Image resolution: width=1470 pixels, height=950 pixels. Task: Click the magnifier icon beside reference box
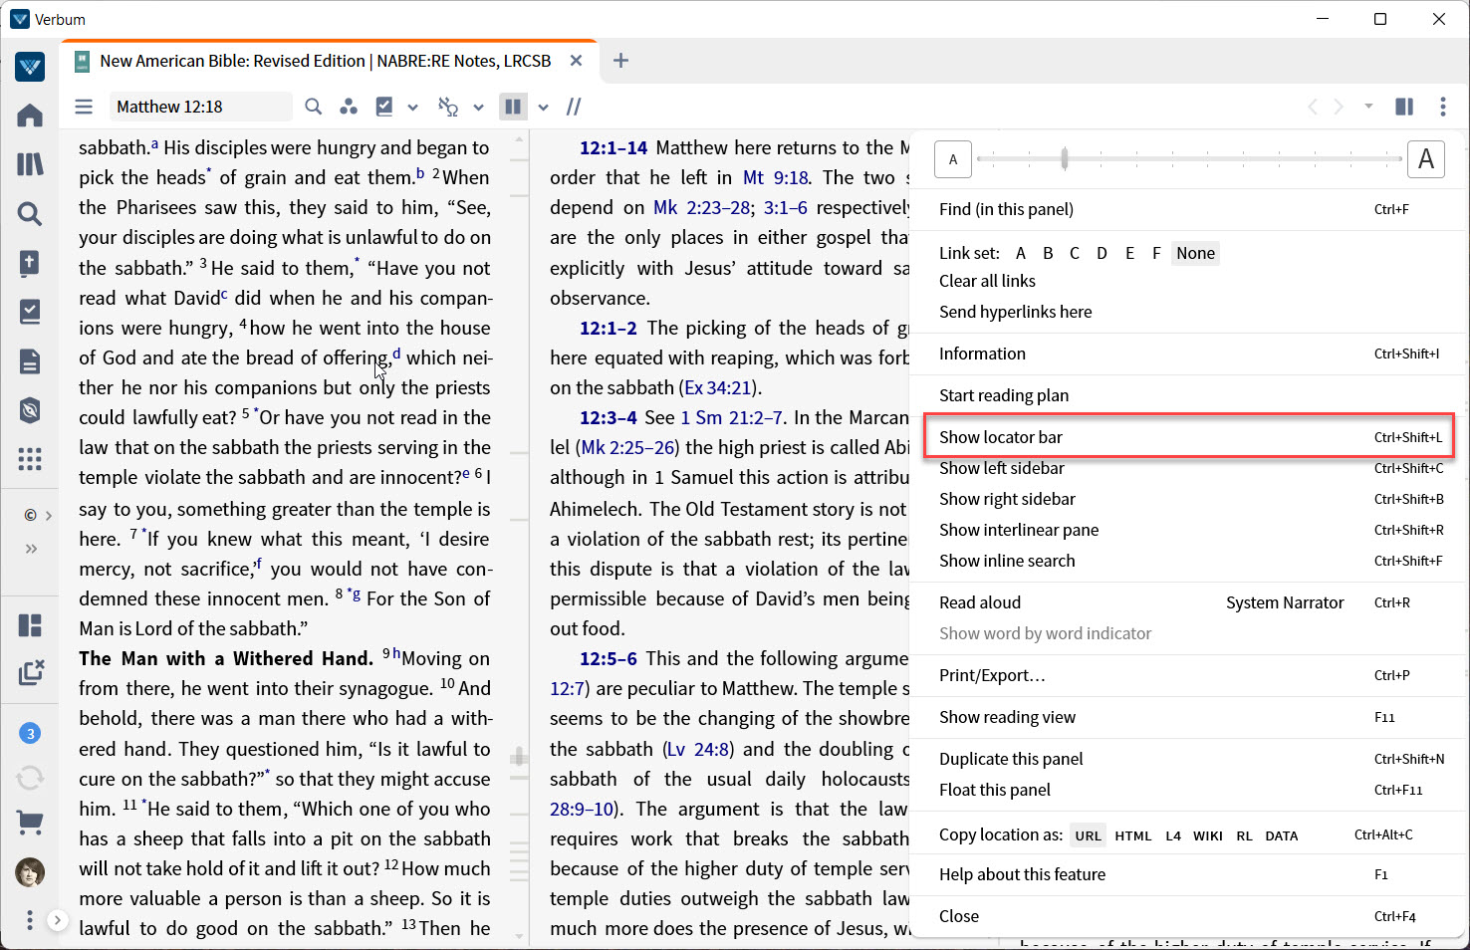coord(313,107)
